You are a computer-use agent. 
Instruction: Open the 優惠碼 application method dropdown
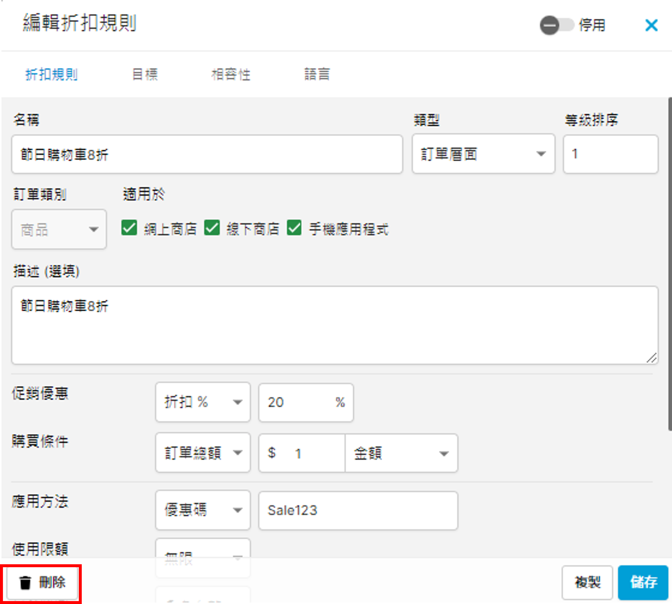203,510
